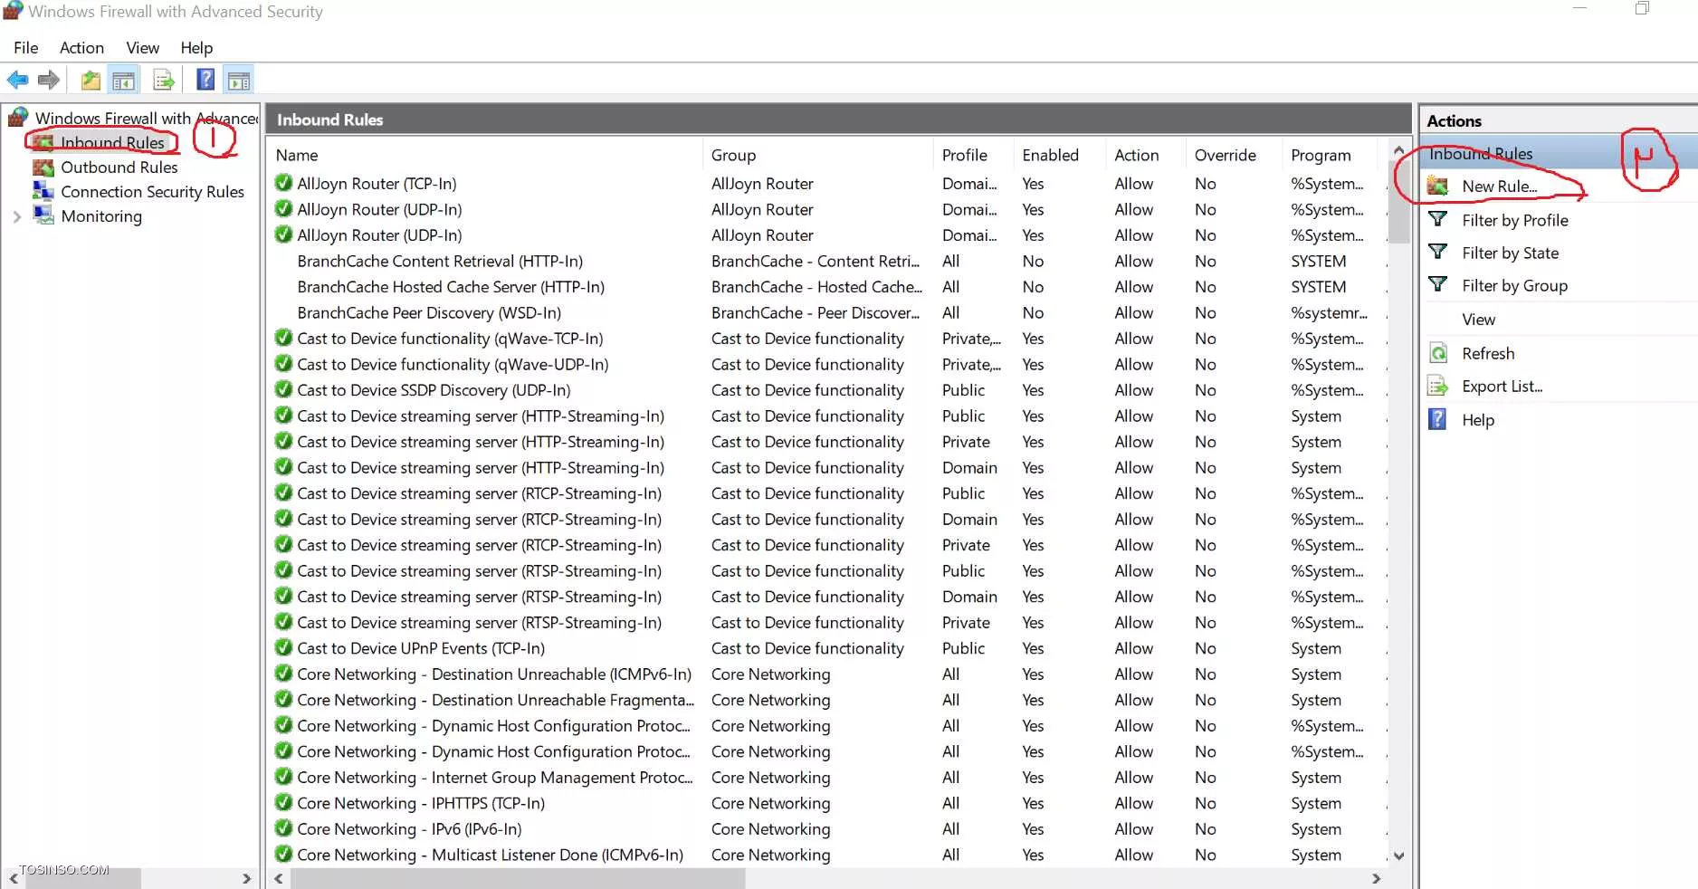1698x889 pixels.
Task: Click the Connection Security Rules icon
Action: click(43, 191)
